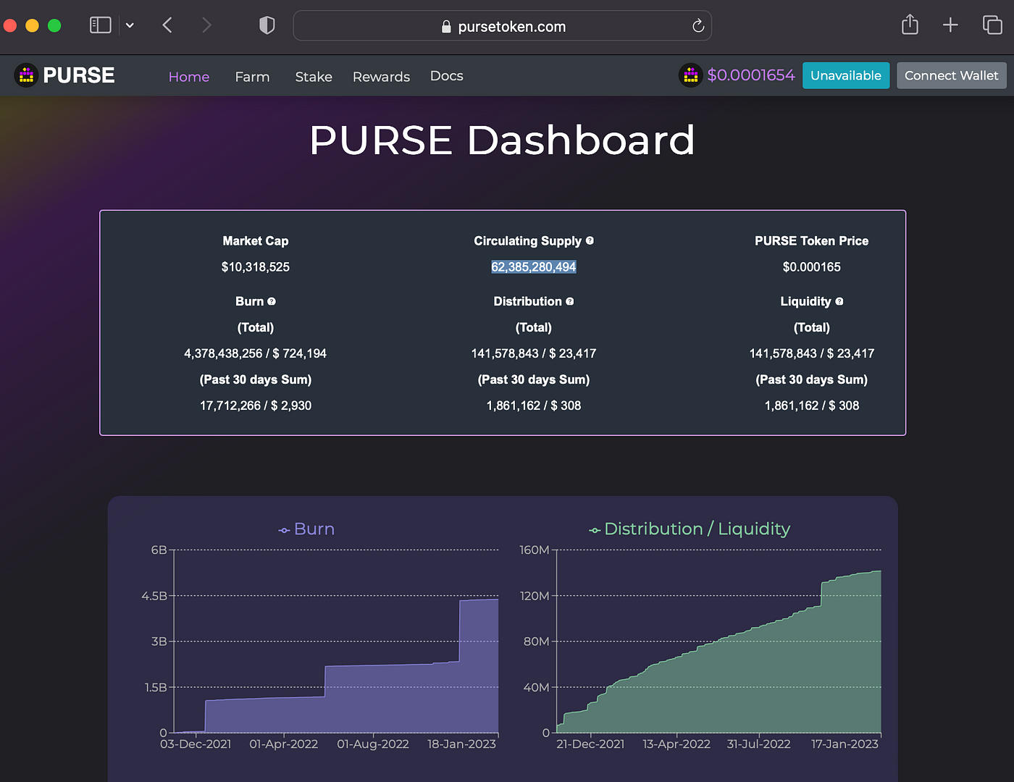Image resolution: width=1014 pixels, height=782 pixels.
Task: Click the info icon beside Circulating Supply
Action: [590, 240]
